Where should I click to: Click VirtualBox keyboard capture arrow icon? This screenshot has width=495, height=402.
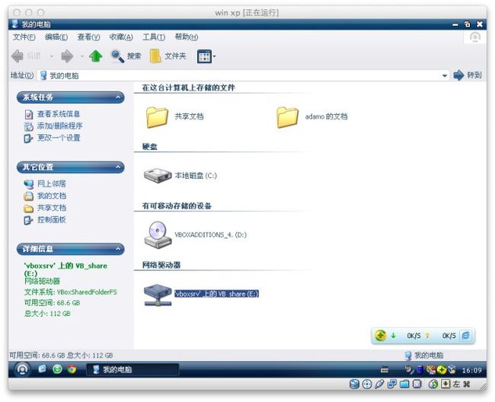point(445,384)
